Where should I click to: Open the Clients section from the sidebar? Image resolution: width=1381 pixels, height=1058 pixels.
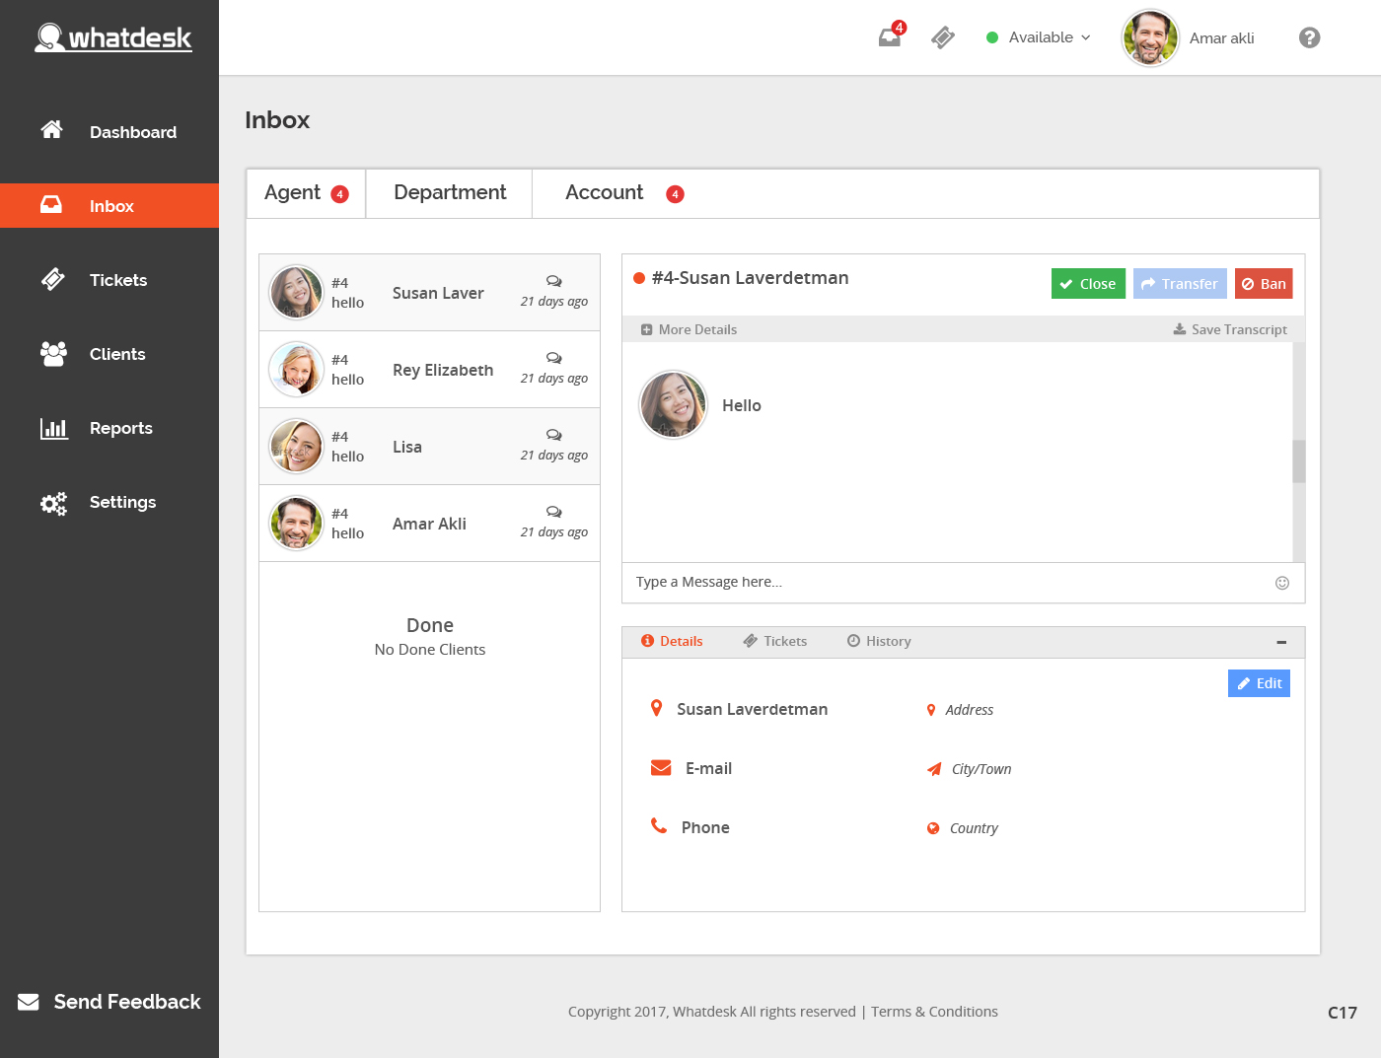53,353
